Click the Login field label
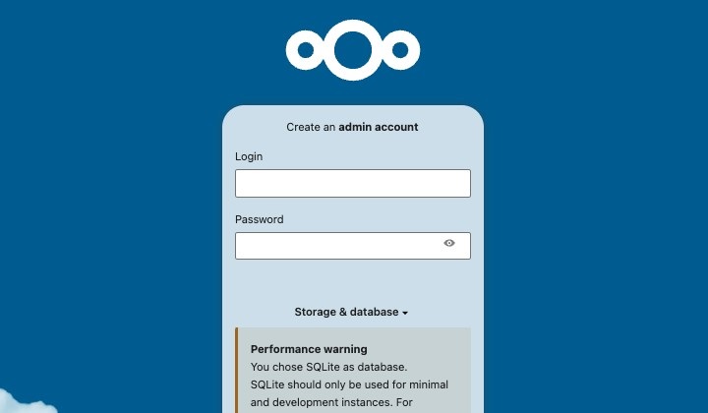The width and height of the screenshot is (708, 413). [x=249, y=156]
